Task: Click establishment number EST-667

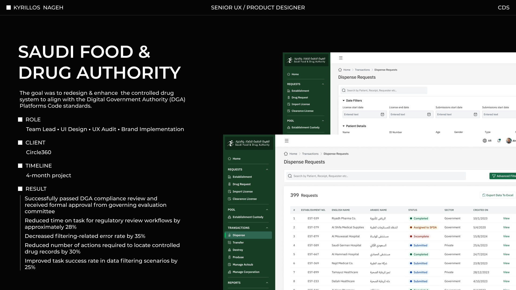Action: (x=313, y=254)
